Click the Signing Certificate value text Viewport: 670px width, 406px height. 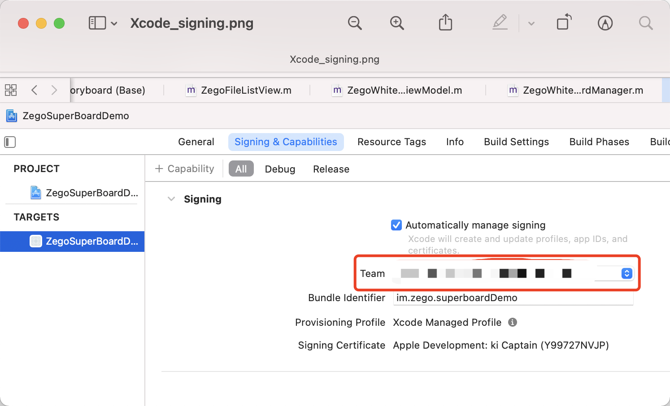[x=501, y=345]
